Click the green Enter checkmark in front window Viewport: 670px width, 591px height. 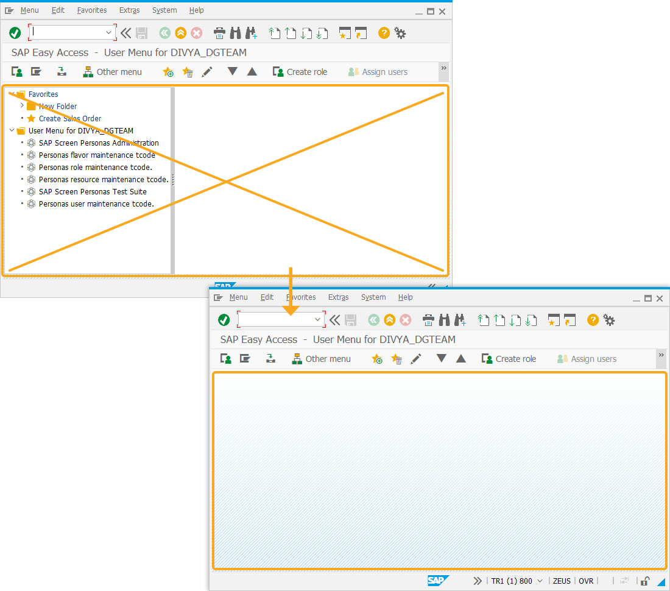pyautogui.click(x=224, y=320)
